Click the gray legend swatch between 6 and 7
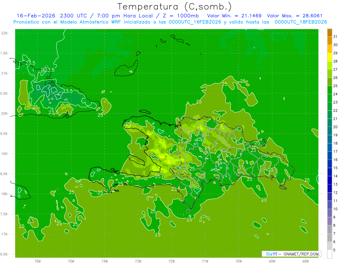Image resolution: width=343 pixels, height=265 pixels. [x=330, y=238]
